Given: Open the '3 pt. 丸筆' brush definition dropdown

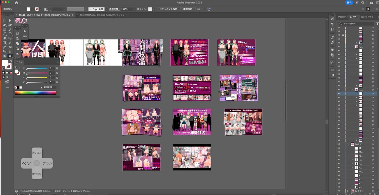Looking at the screenshot, I should pyautogui.click(x=106, y=9).
